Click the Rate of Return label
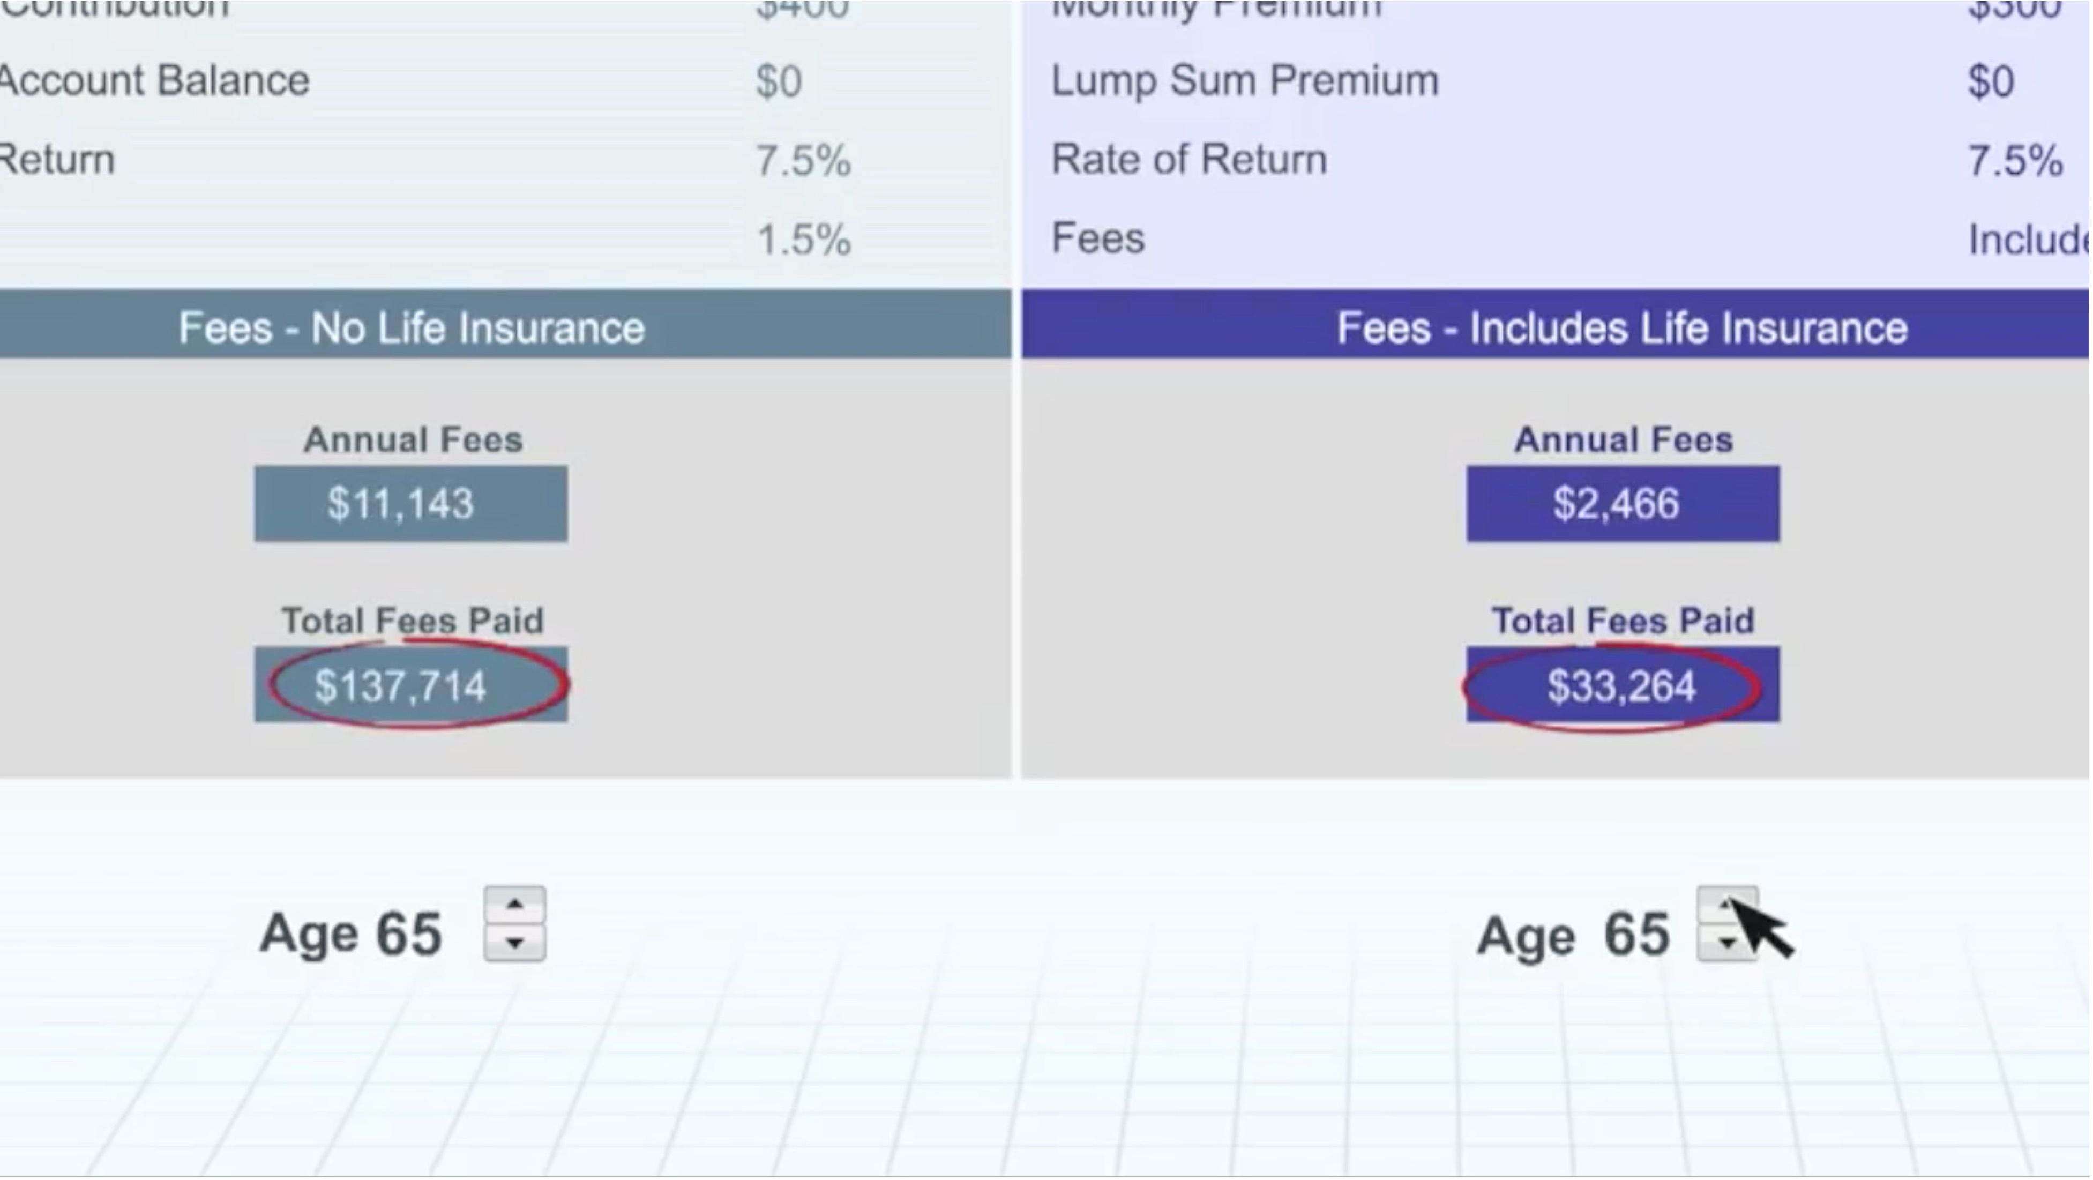 (1188, 159)
